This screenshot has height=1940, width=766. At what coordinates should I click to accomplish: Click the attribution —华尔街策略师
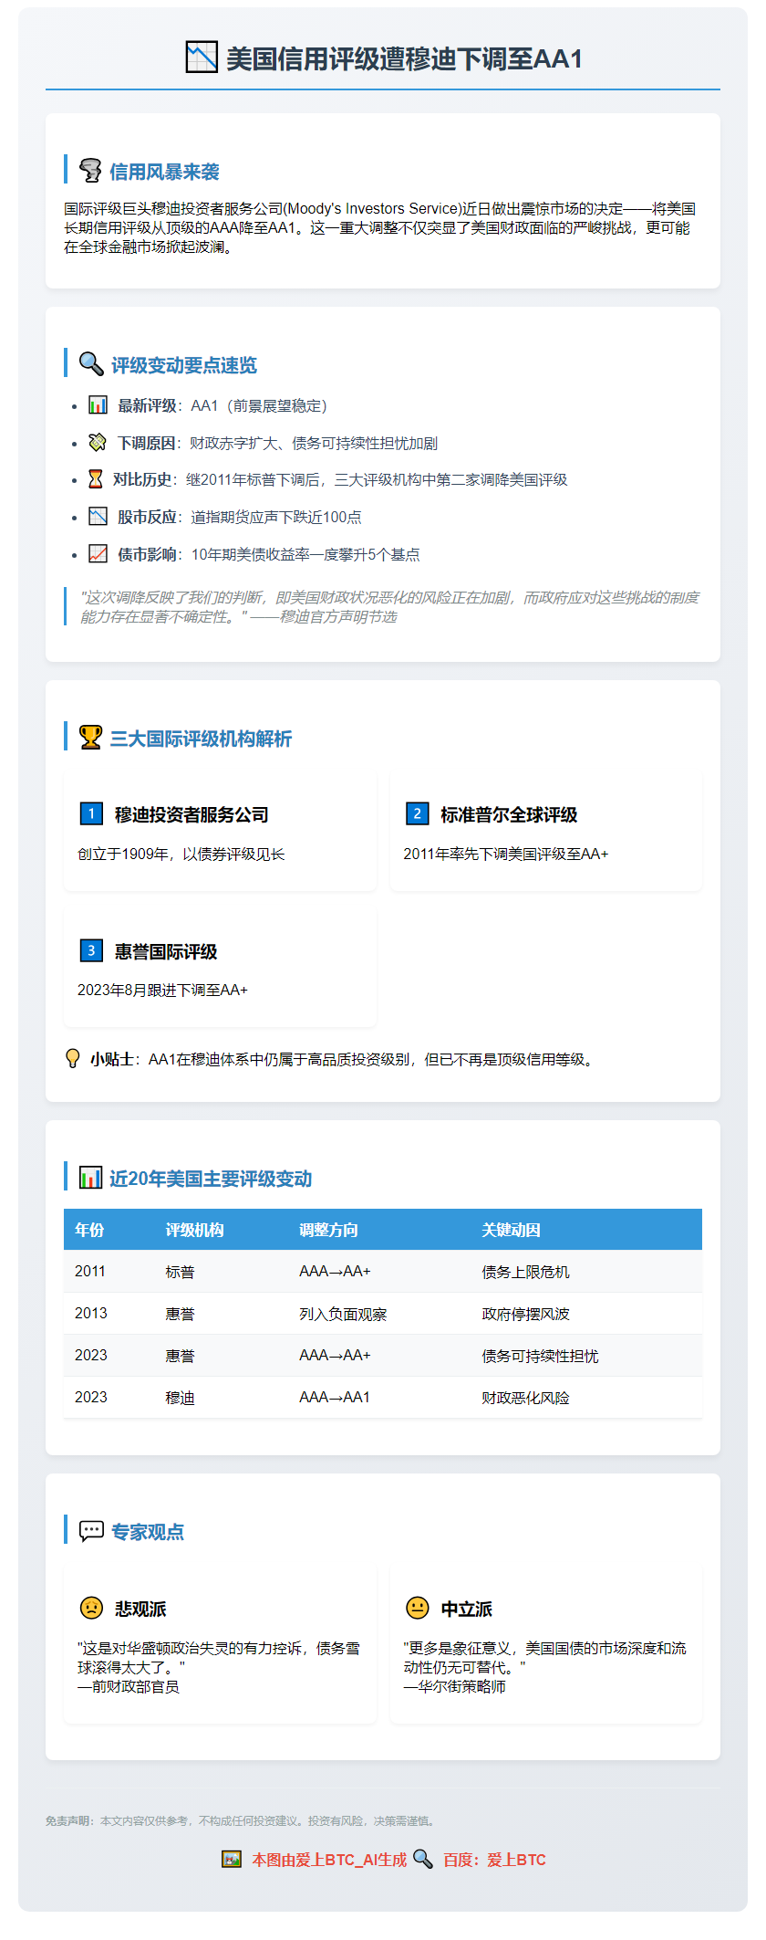454,1686
